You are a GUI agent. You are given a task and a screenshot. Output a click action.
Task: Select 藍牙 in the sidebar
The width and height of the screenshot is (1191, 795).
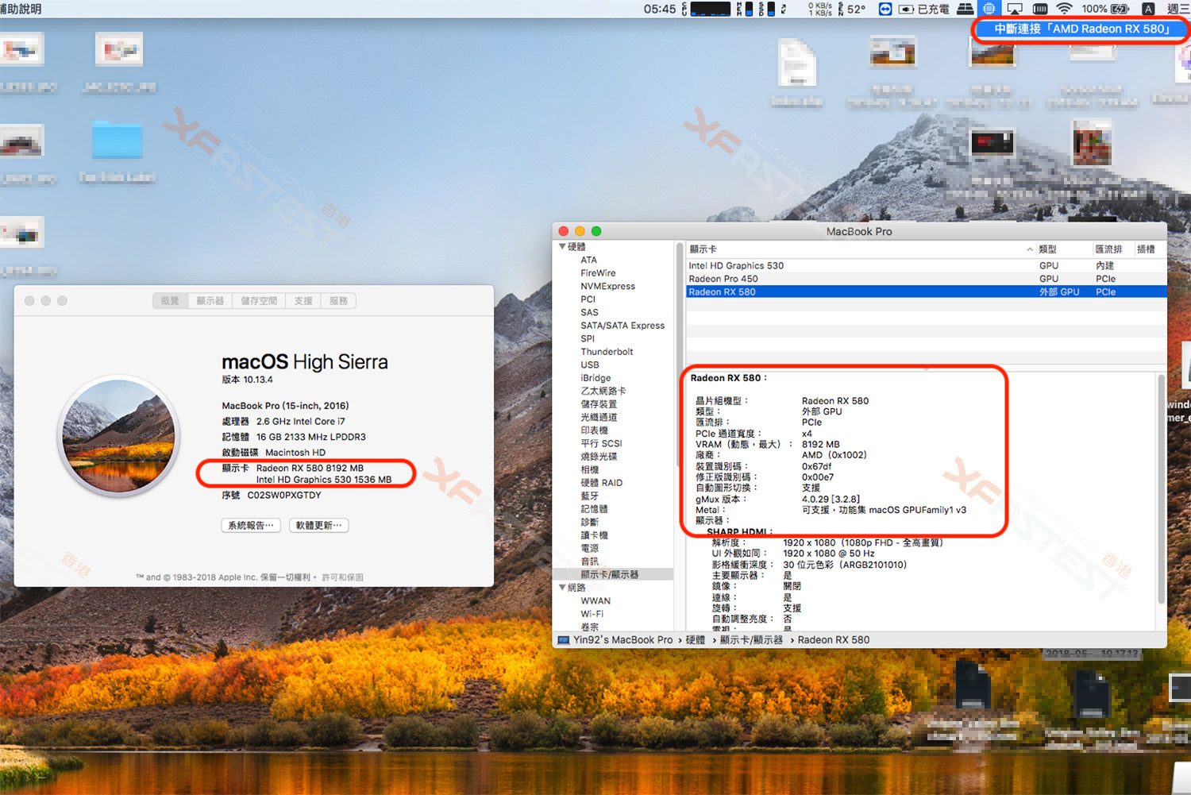click(x=589, y=496)
